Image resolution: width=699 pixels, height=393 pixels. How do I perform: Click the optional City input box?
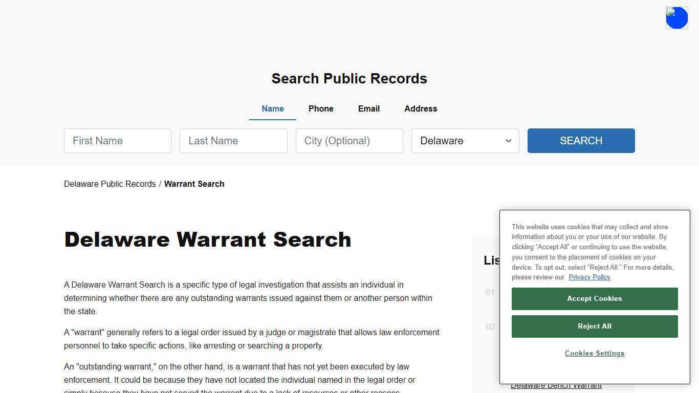point(349,141)
